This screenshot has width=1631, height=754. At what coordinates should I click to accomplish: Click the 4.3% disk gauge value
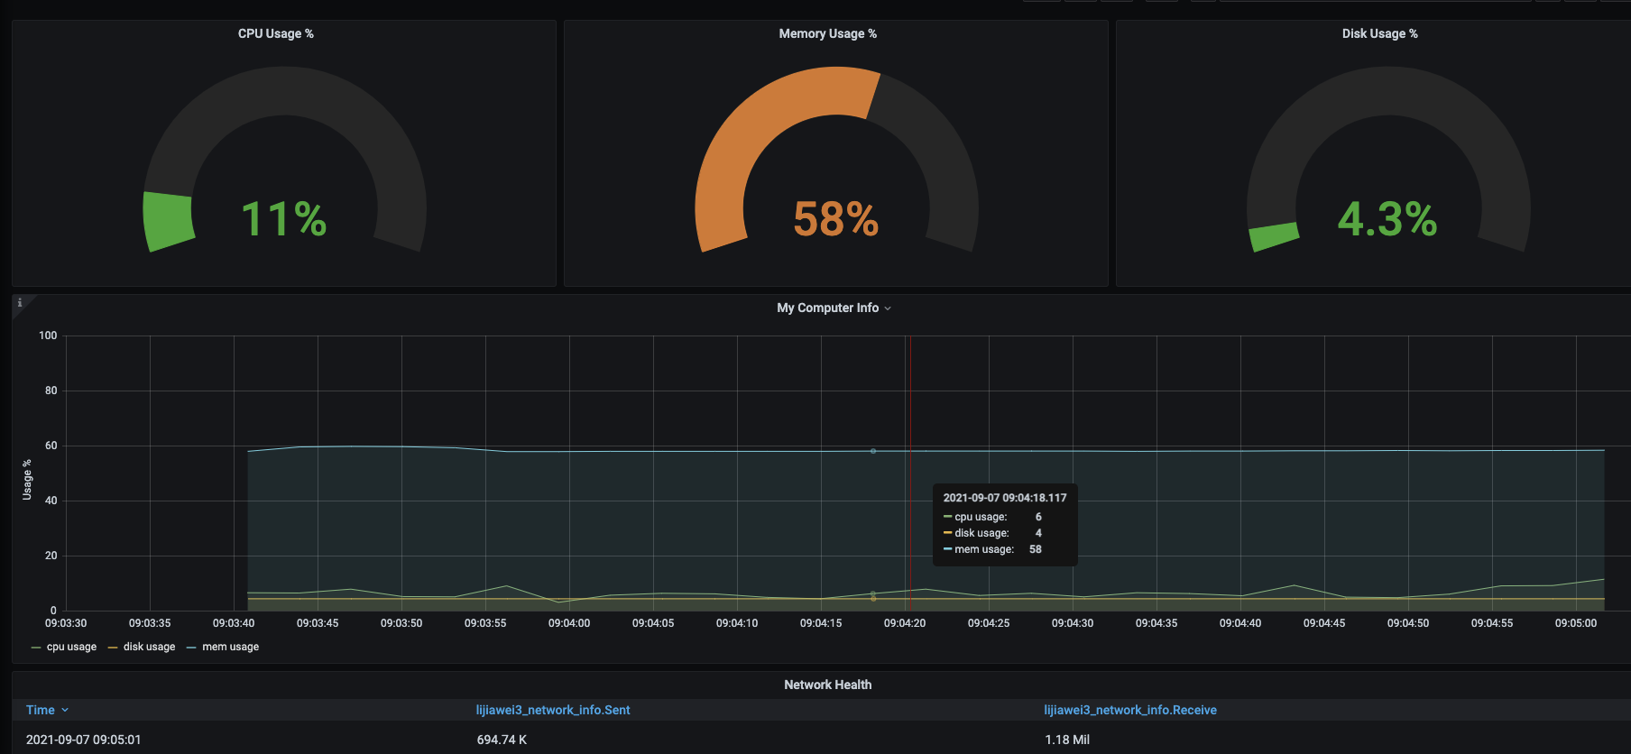click(x=1387, y=219)
